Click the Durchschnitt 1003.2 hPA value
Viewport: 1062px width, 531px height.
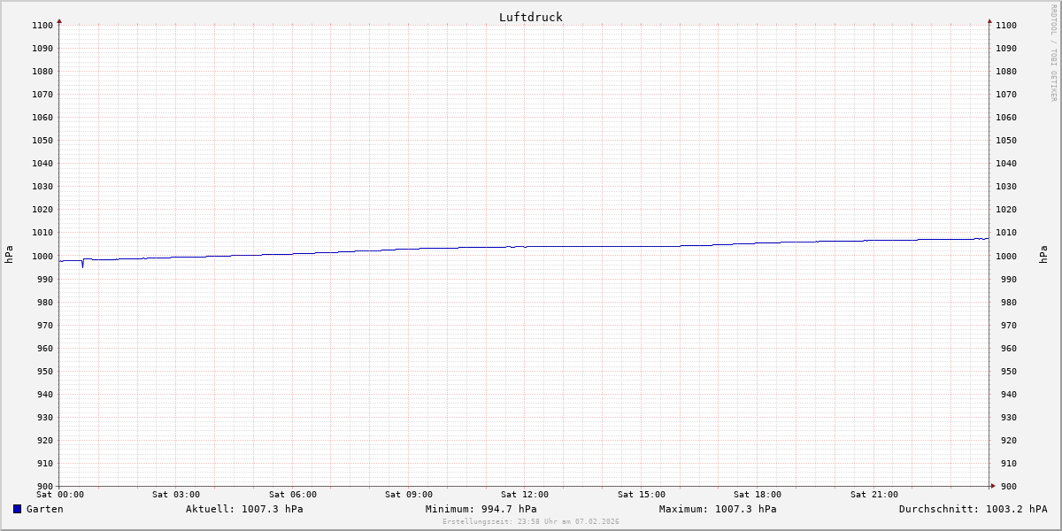[x=973, y=509]
